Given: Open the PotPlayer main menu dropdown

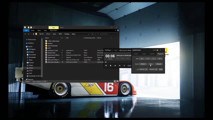Looking at the screenshot, I should pos(109,50).
